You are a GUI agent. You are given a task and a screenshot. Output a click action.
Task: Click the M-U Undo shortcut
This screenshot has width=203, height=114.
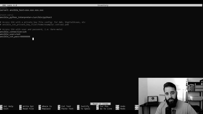click(121, 106)
